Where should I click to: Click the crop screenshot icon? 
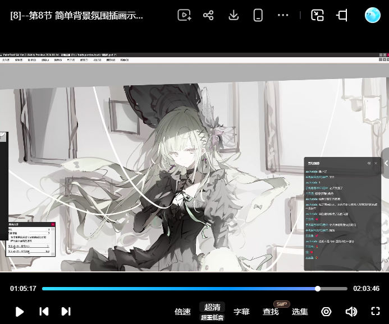click(x=342, y=15)
